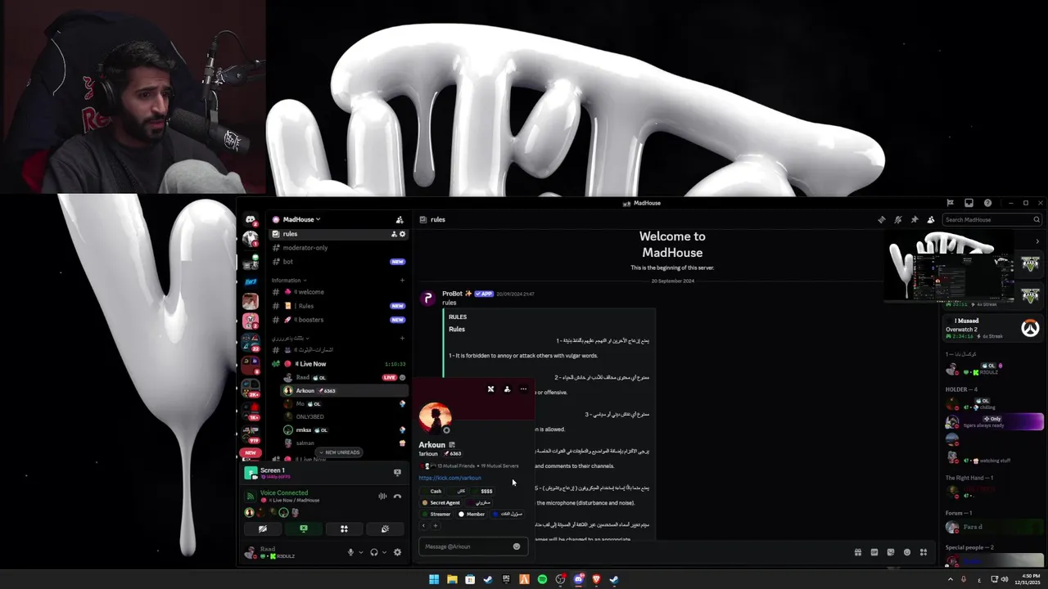Open Discord help question mark icon
The image size is (1048, 589).
coord(987,203)
